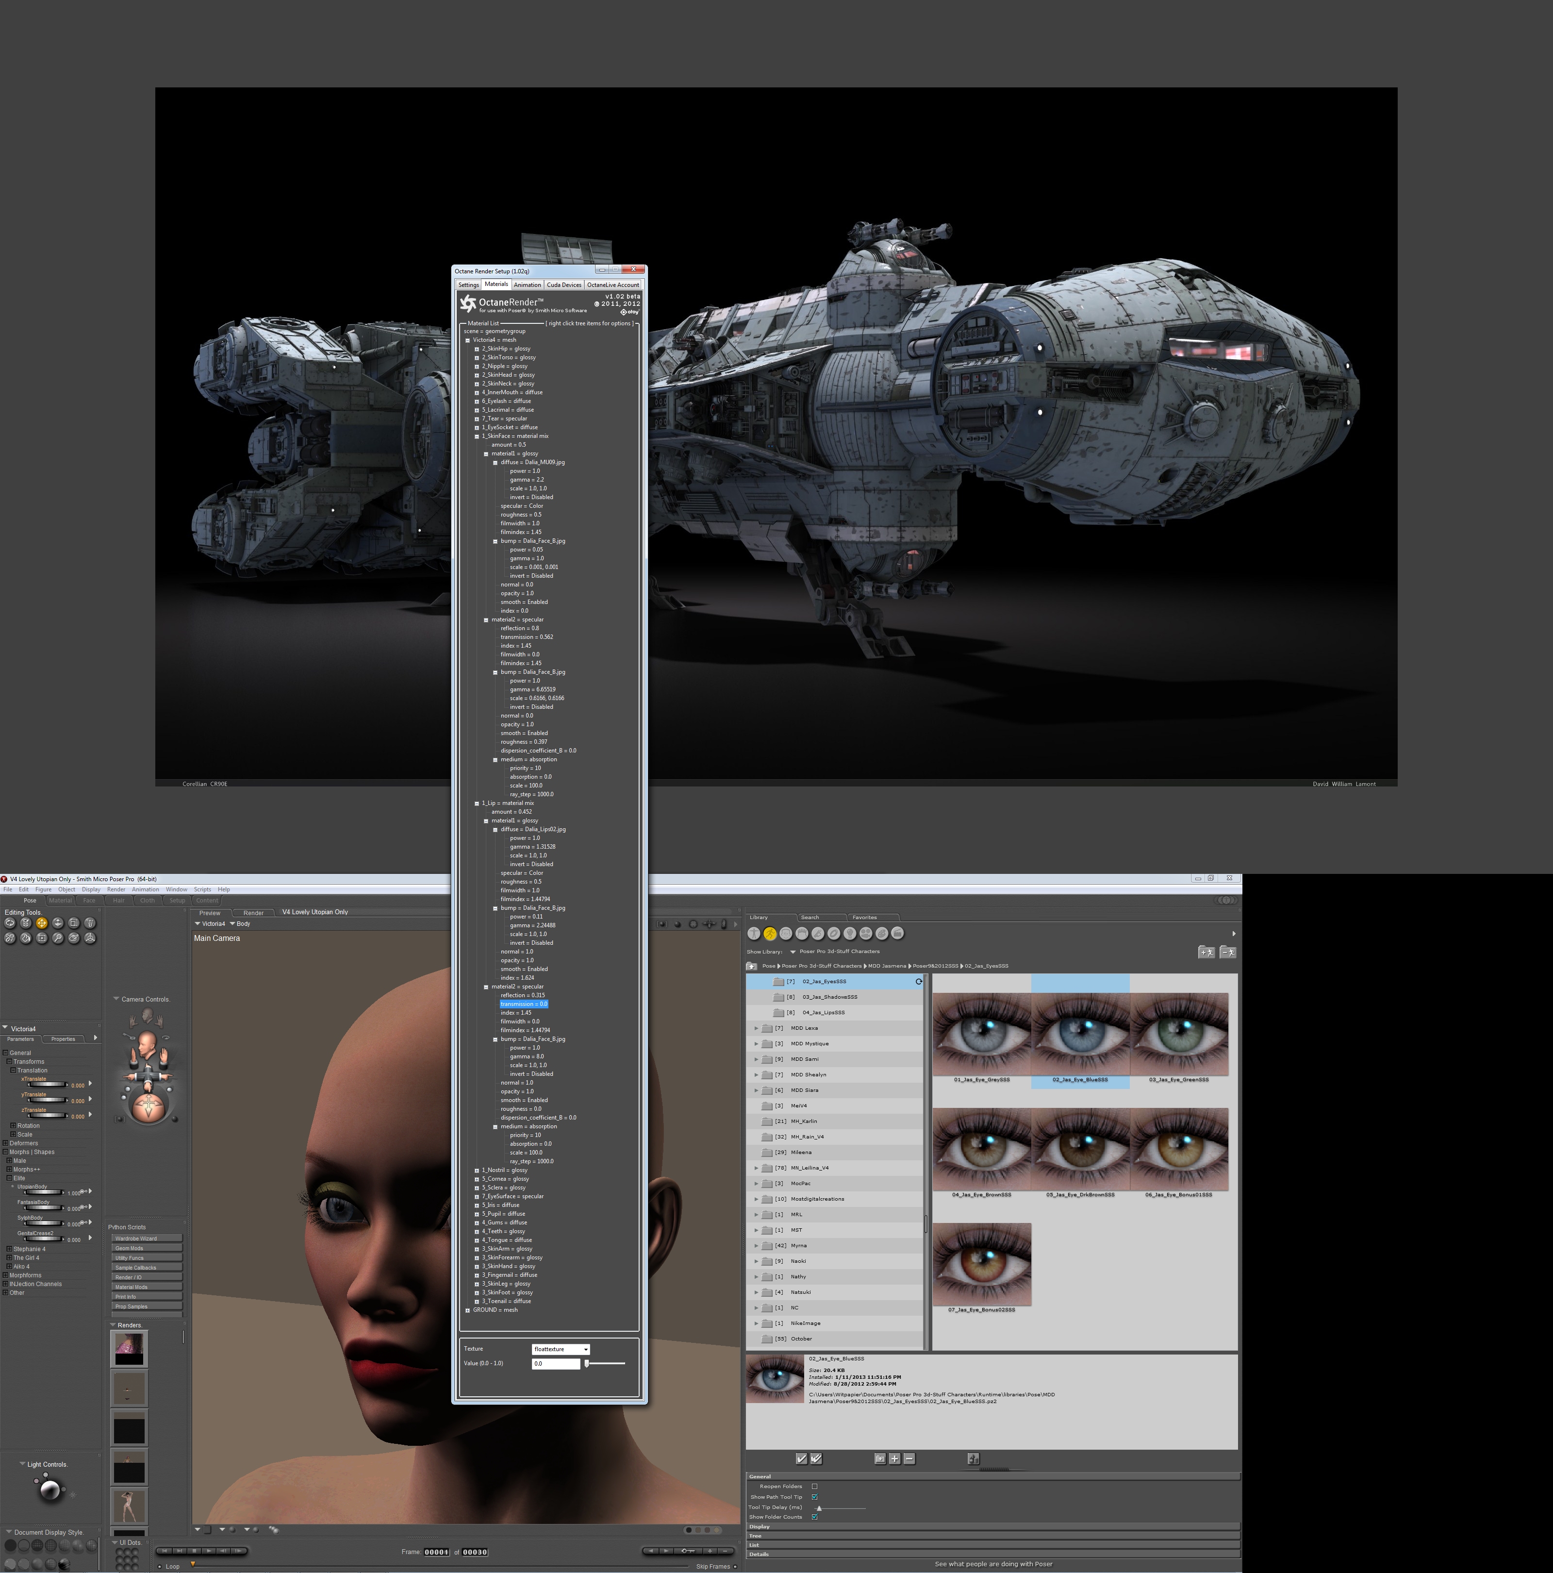Open the Hair category in Library
The height and width of the screenshot is (1573, 1553).
[x=802, y=934]
